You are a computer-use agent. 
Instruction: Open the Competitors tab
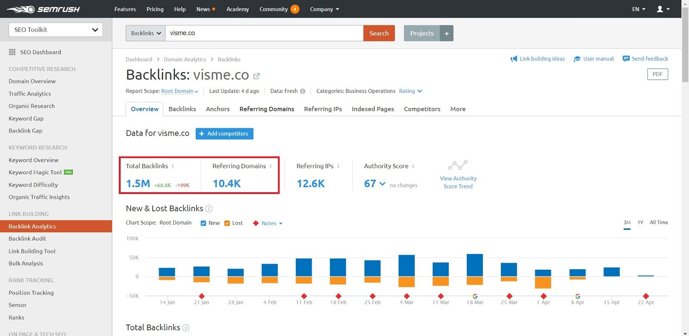tap(422, 109)
